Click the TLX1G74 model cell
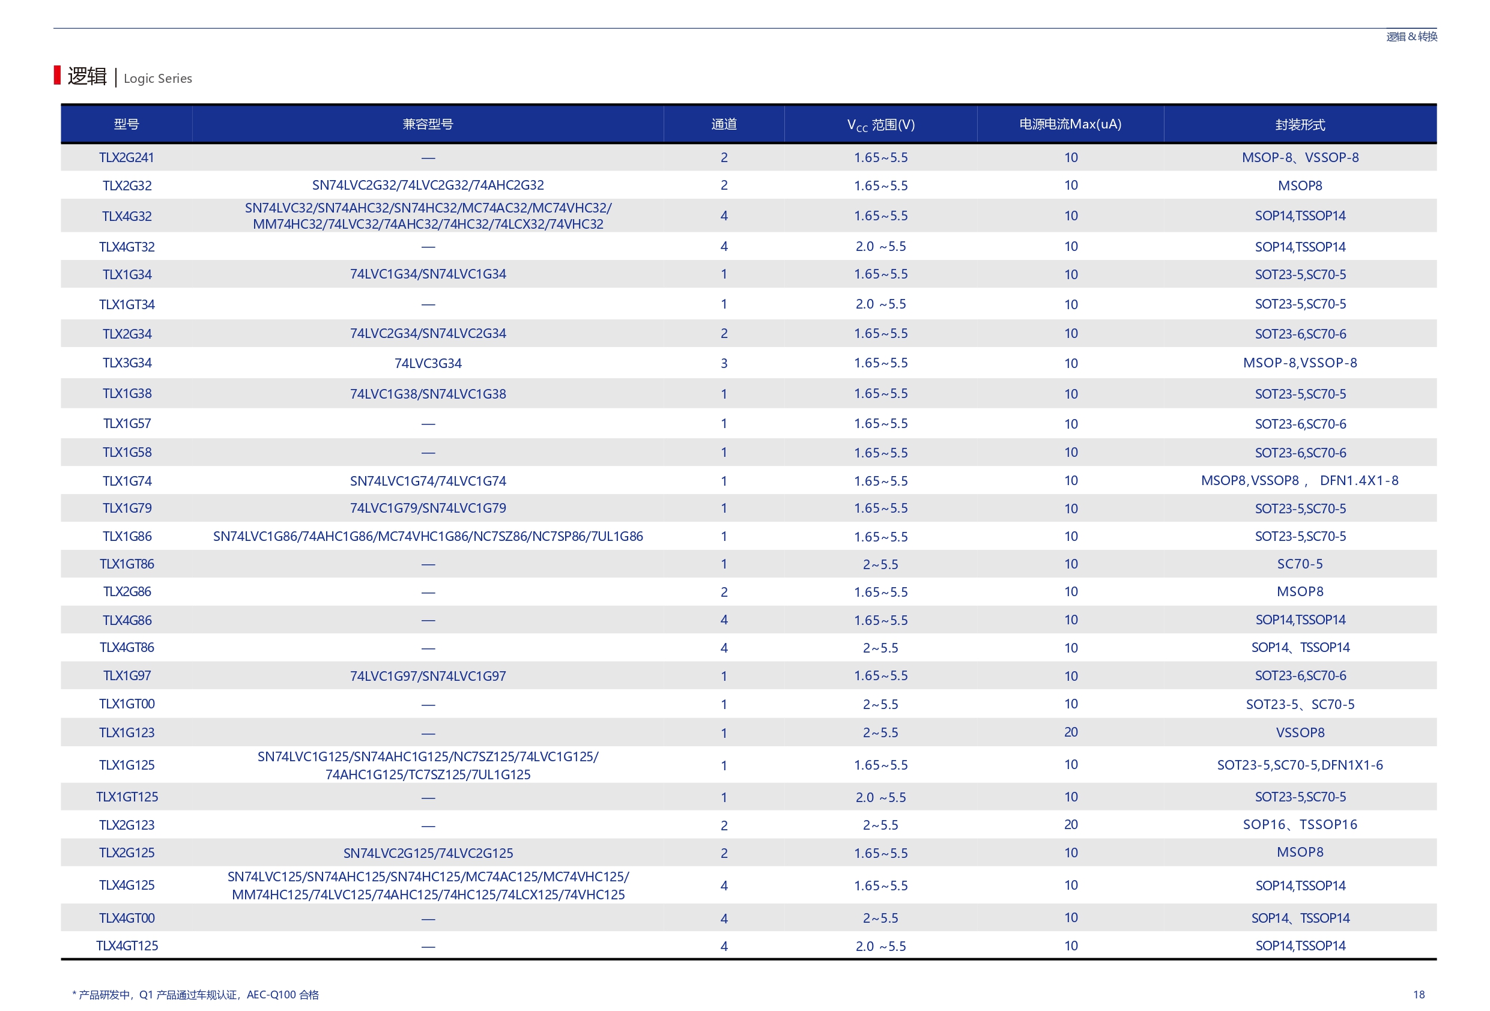This screenshot has width=1490, height=1011. tap(126, 481)
